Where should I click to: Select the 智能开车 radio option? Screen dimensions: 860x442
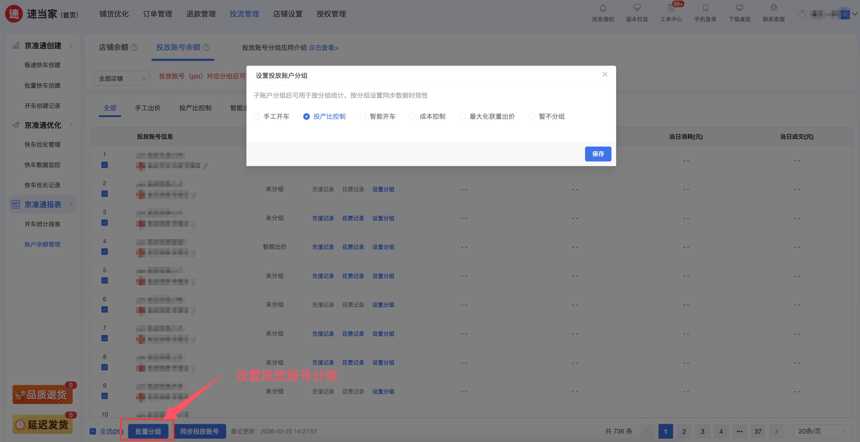coord(362,117)
